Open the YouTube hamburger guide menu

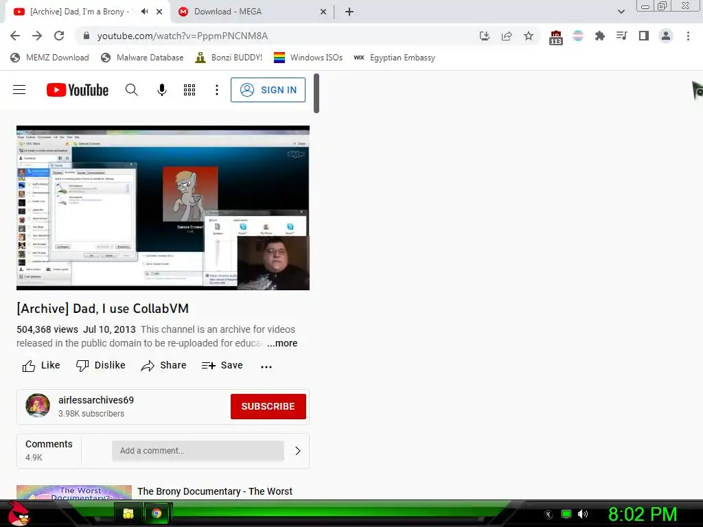tap(19, 90)
